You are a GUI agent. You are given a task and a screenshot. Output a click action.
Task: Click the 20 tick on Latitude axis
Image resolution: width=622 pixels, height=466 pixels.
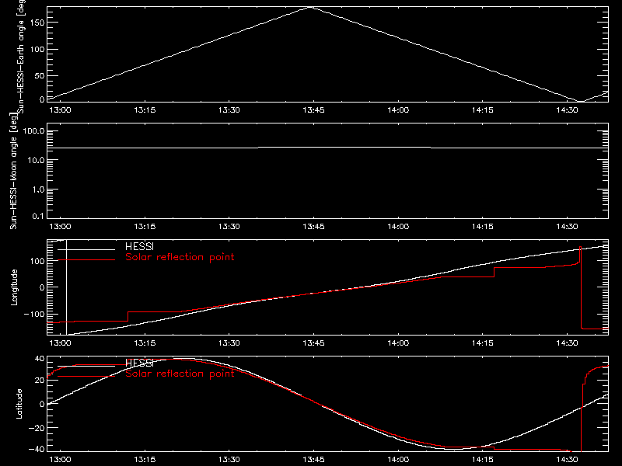click(40, 381)
